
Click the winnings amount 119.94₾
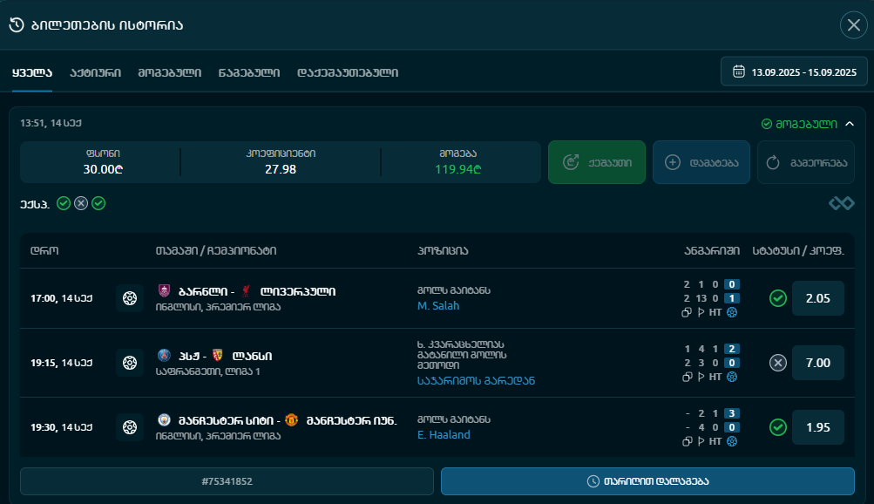[458, 169]
